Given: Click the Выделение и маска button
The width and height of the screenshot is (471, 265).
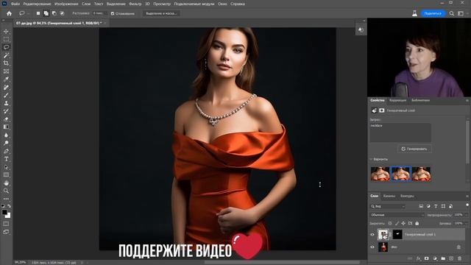Looking at the screenshot, I should click(161, 13).
